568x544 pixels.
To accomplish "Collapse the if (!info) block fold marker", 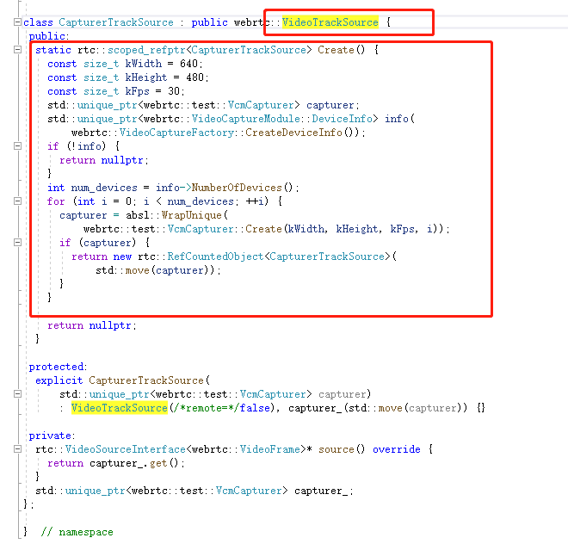I will (x=17, y=146).
